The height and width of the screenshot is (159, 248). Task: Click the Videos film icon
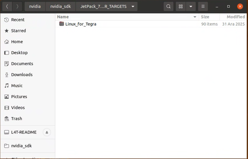[6, 108]
